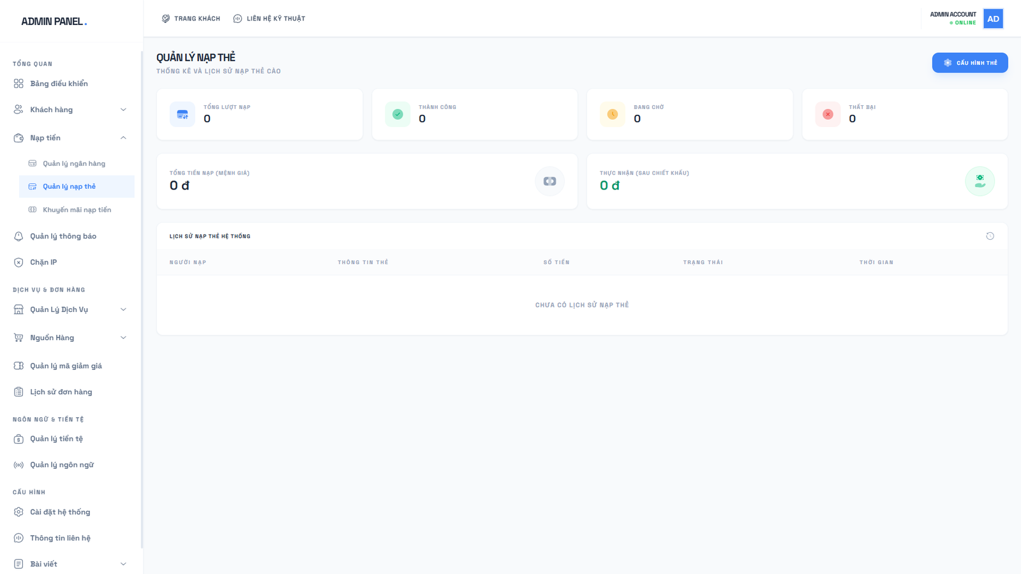Click the sidebar vertical scrollbar

(142, 300)
